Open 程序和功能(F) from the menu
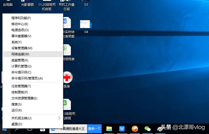The image size is (209, 134). click(x=33, y=18)
